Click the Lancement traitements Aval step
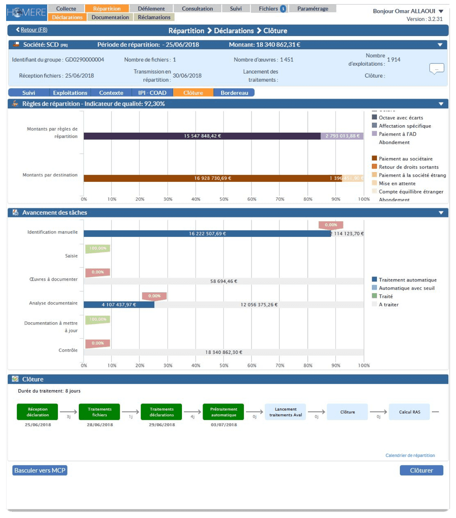 coord(285,412)
